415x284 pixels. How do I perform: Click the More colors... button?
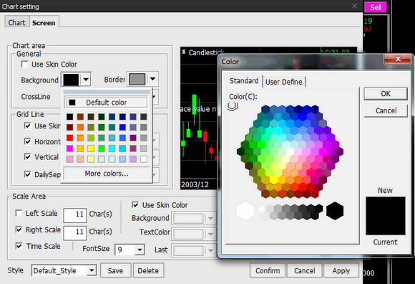[x=107, y=174]
